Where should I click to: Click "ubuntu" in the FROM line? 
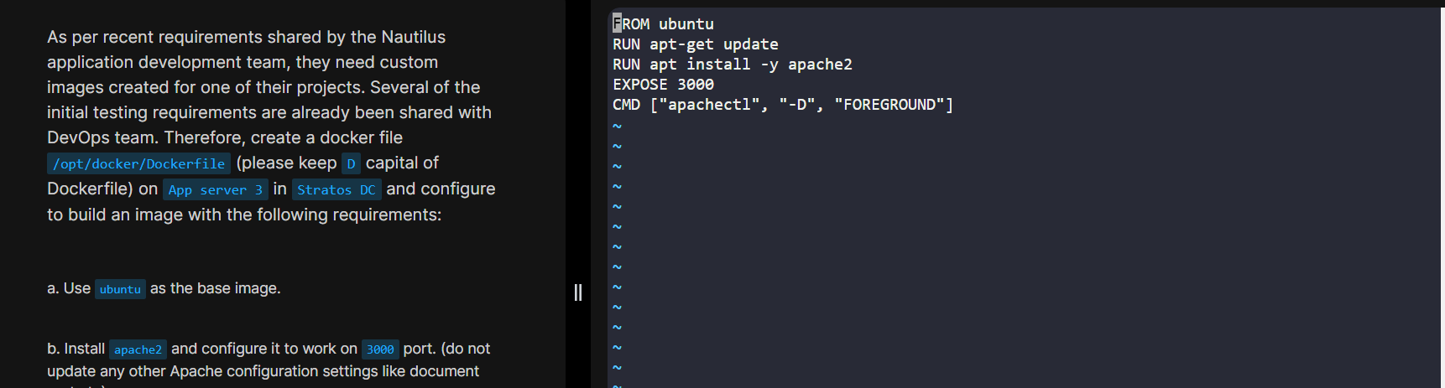point(686,24)
